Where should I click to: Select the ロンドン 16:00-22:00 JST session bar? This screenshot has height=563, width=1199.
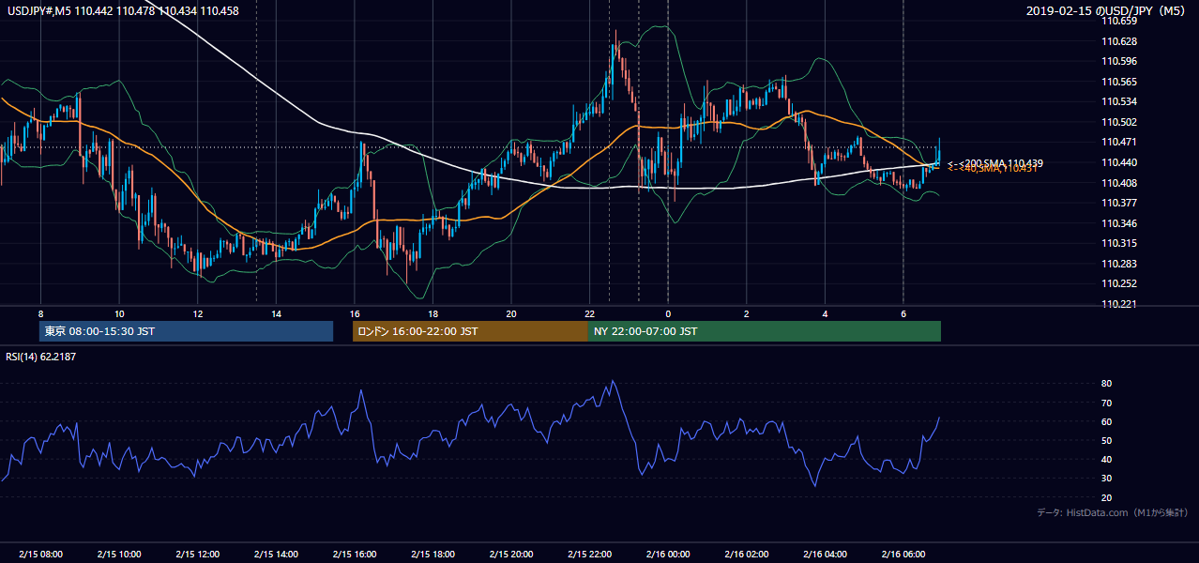(x=470, y=331)
